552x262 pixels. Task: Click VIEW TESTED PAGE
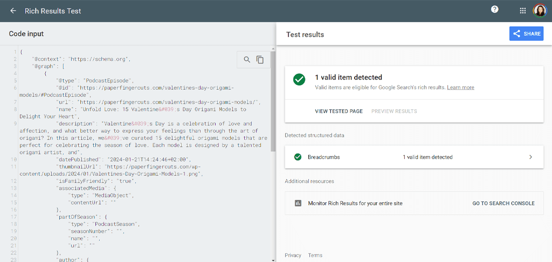pos(339,111)
